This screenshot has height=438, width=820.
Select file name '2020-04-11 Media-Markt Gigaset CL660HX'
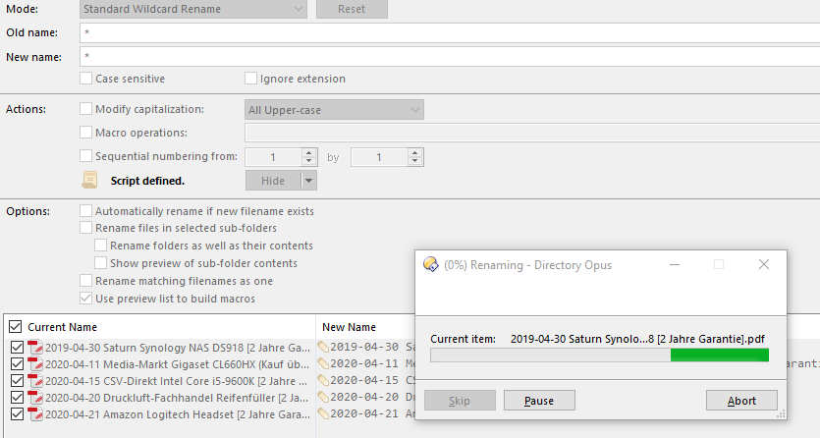[x=178, y=364]
